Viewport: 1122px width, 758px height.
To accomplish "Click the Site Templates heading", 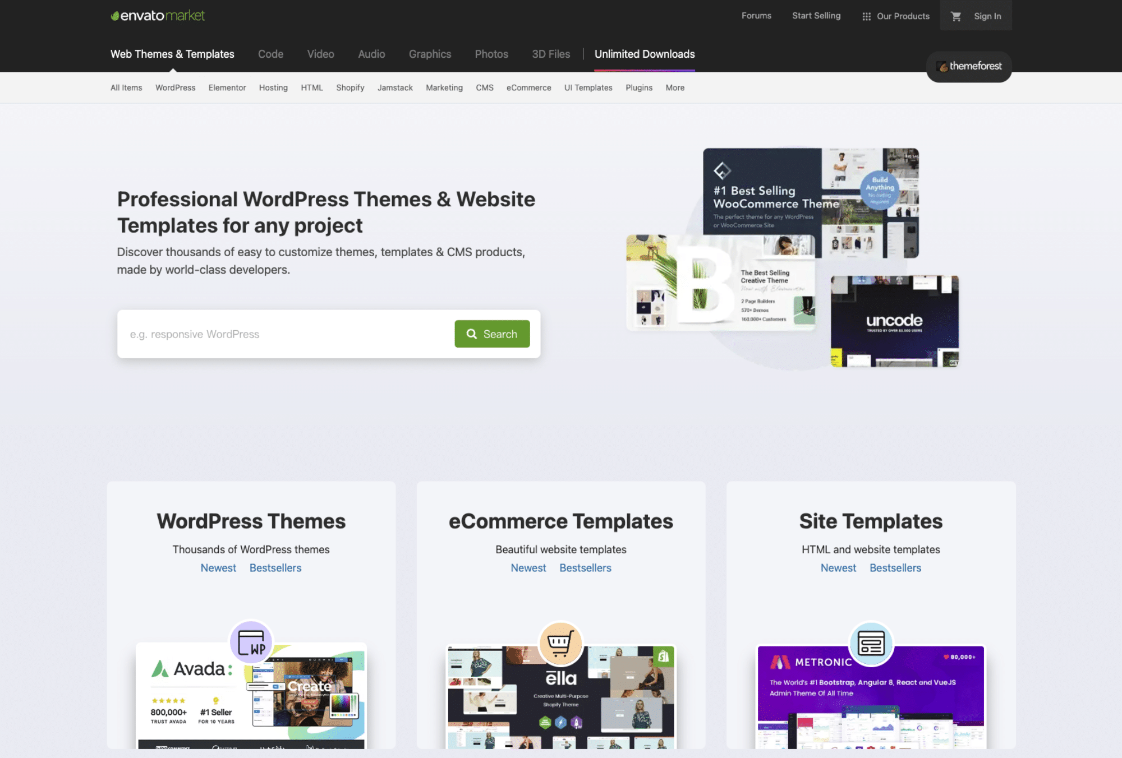I will [x=871, y=521].
